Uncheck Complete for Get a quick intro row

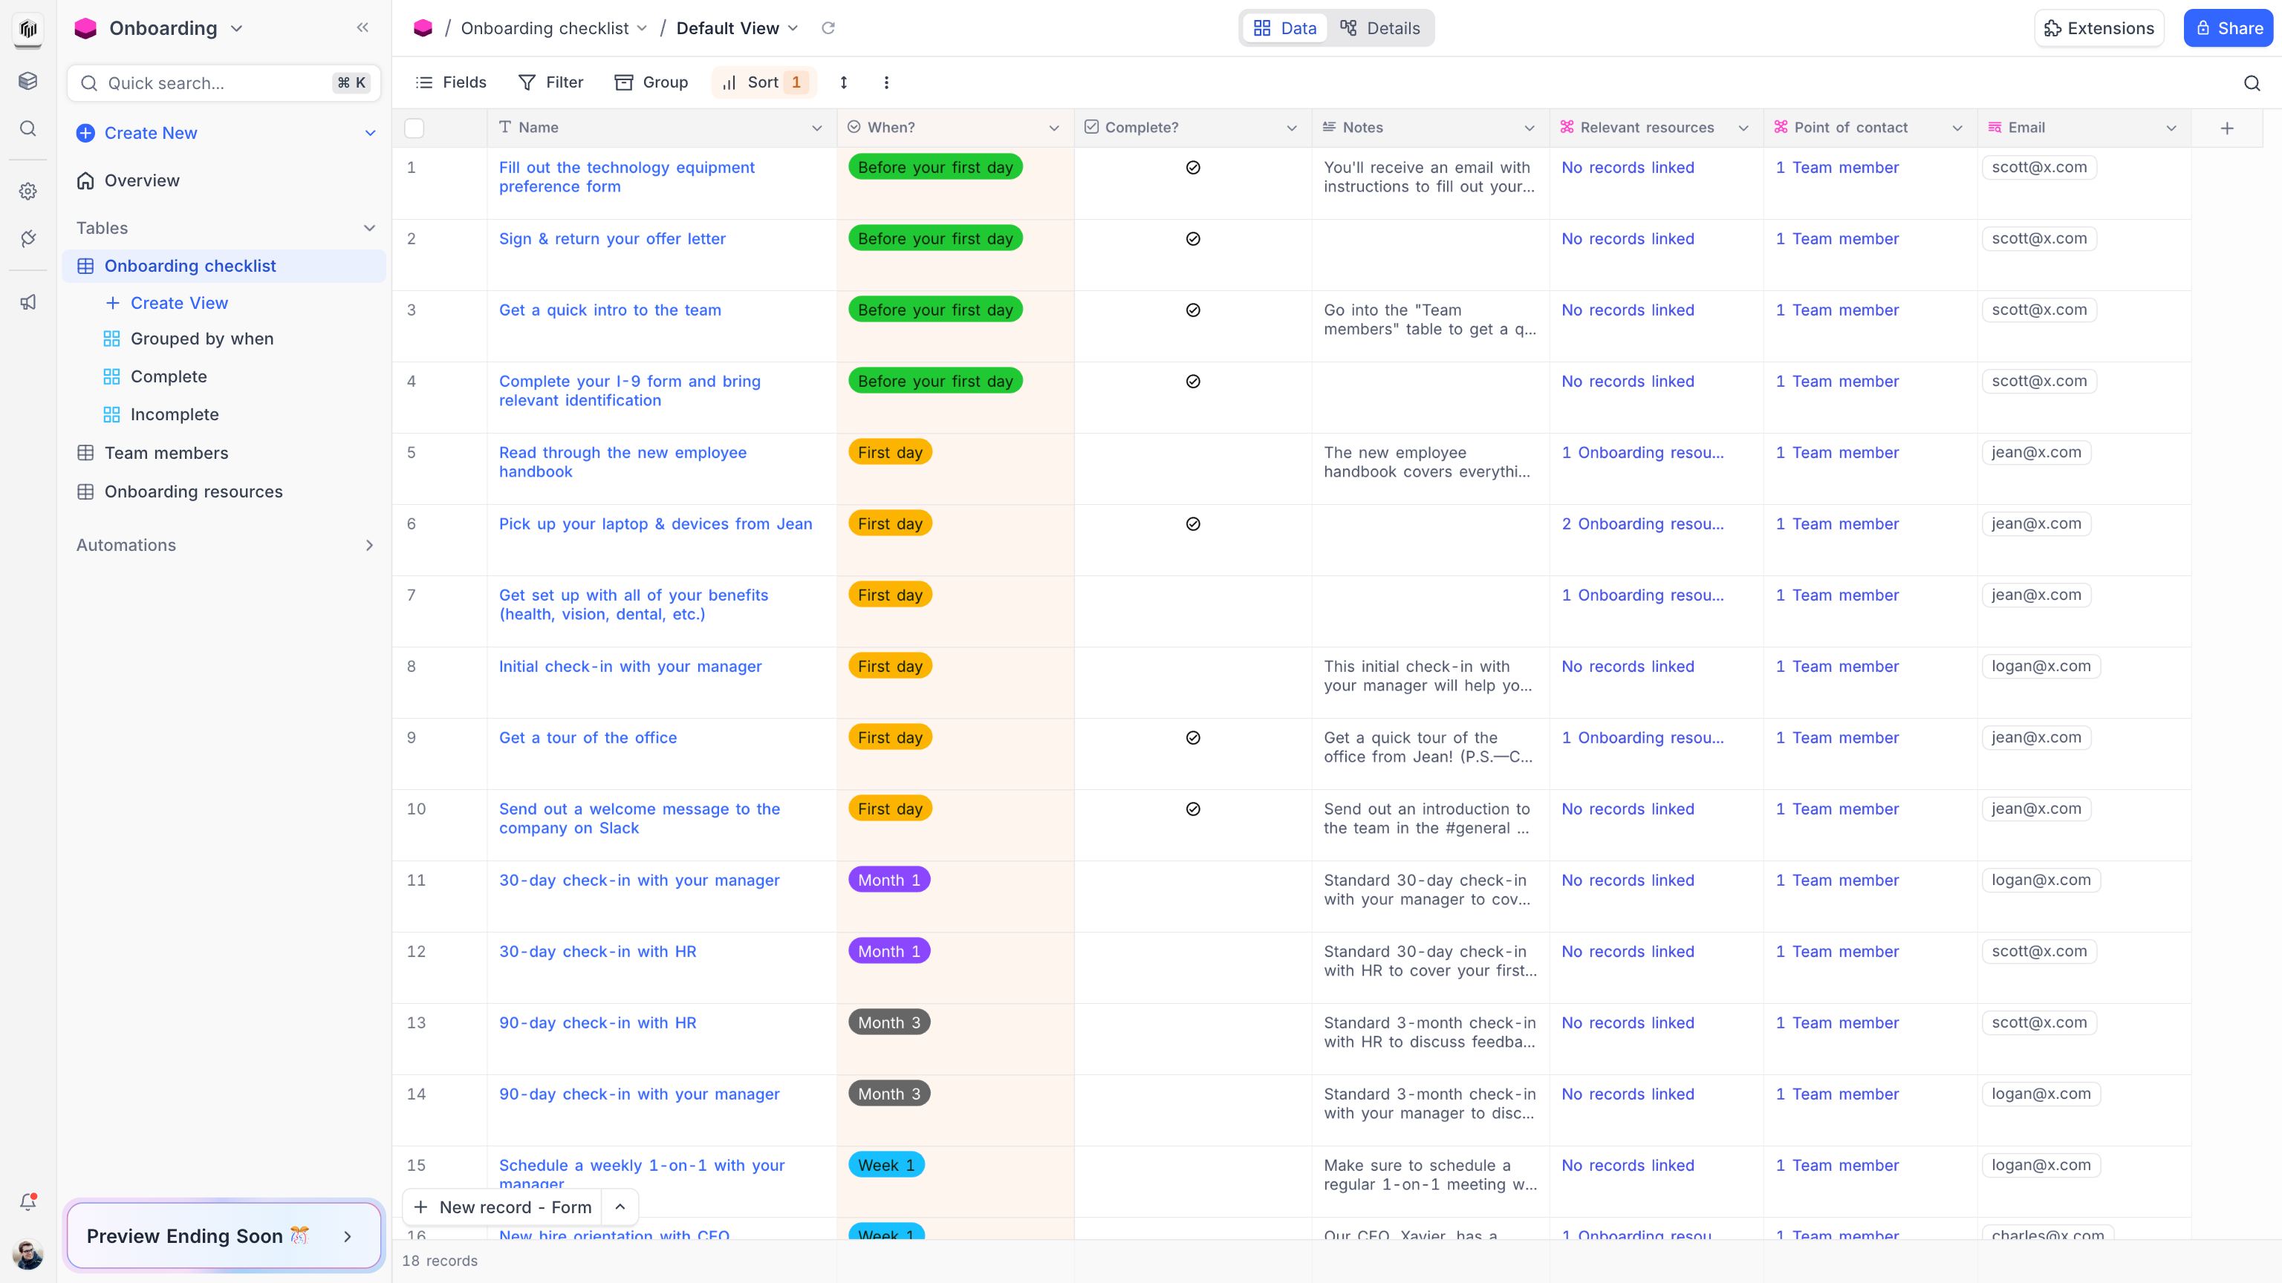click(1193, 310)
